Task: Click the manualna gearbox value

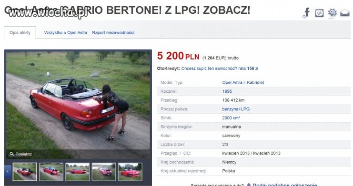Action: pyautogui.click(x=232, y=127)
